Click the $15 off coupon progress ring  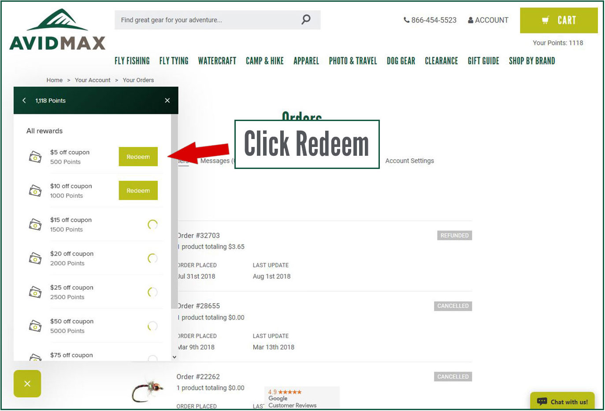[x=152, y=224]
